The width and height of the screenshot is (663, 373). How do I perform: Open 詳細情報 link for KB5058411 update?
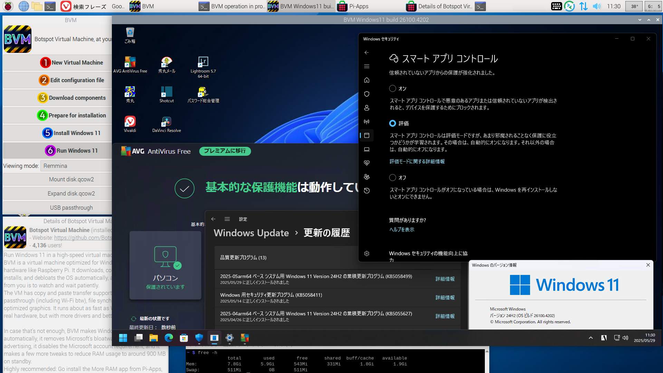(445, 297)
